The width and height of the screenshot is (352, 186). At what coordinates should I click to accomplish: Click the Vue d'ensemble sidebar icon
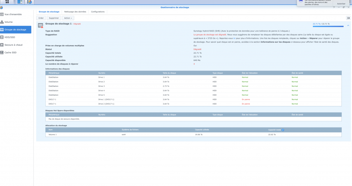click(2, 14)
